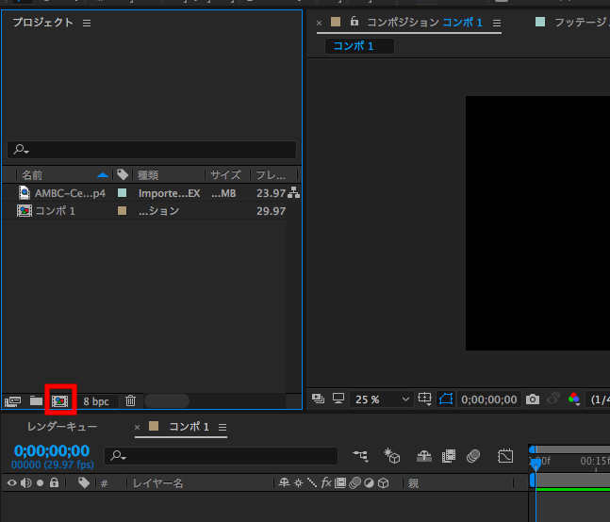This screenshot has height=522, width=610.
Task: Click the label tag column header in the Project panel
Action: coord(123,174)
